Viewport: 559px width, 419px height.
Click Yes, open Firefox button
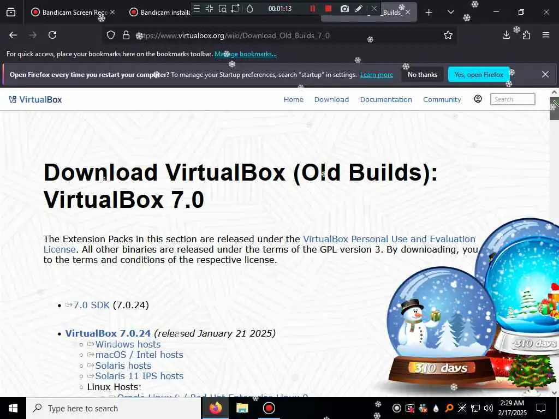click(478, 74)
